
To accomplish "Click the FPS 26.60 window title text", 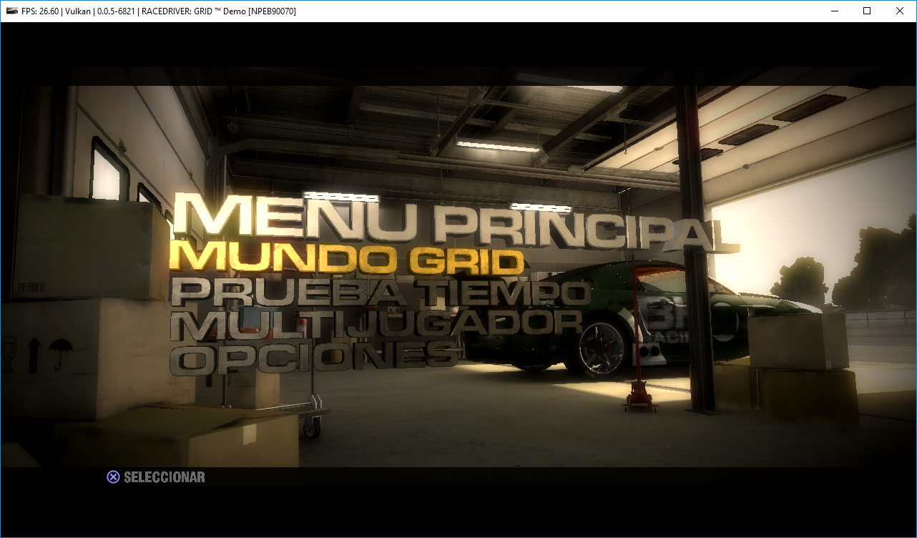I will tap(160, 11).
